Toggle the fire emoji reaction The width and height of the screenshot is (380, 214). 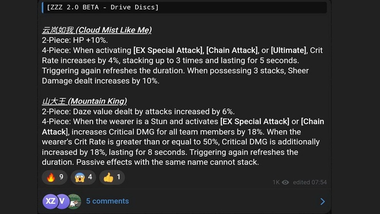tap(55, 177)
